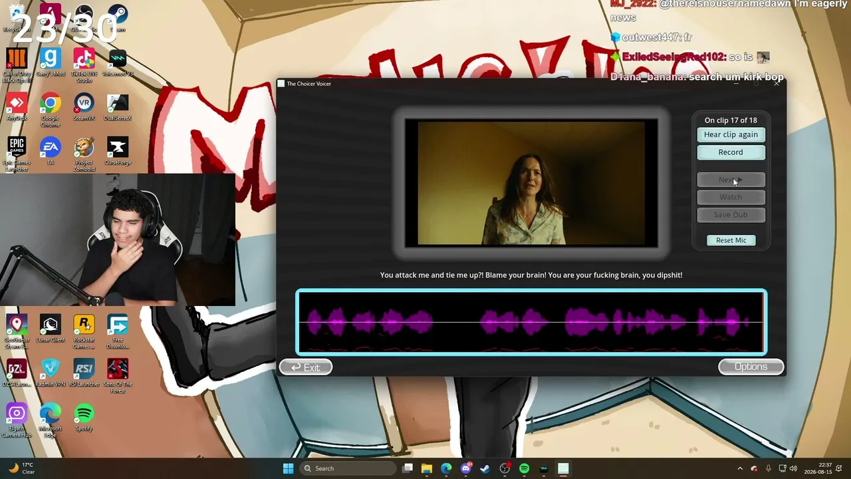The width and height of the screenshot is (851, 479).
Task: Launch CurseForge from the desktop
Action: pos(118,151)
